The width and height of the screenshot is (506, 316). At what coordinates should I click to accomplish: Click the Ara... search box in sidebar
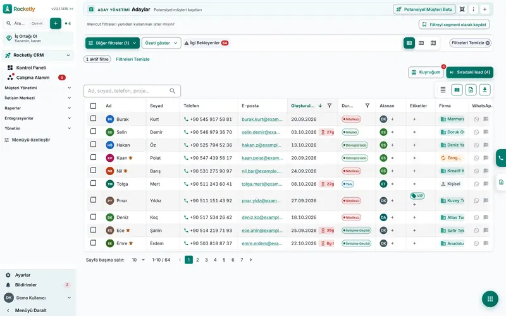(x=25, y=23)
